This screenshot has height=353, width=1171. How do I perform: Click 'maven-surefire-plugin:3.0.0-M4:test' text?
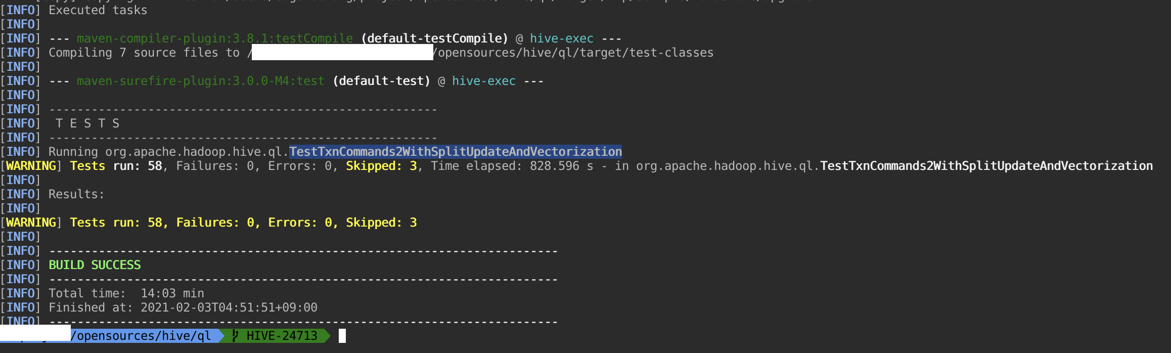tap(201, 81)
